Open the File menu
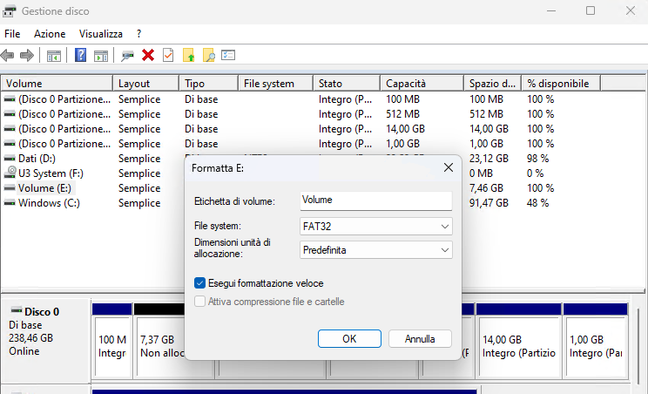The image size is (648, 394). click(x=12, y=34)
